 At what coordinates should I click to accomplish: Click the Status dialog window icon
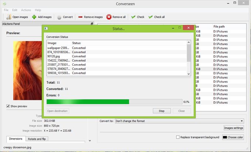pos(46,28)
